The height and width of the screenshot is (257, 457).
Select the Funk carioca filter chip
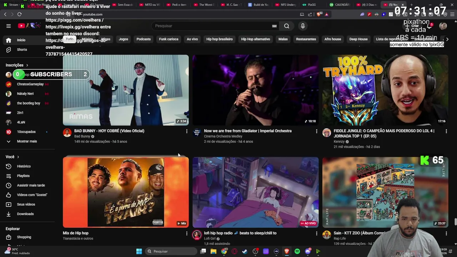tap(169, 39)
